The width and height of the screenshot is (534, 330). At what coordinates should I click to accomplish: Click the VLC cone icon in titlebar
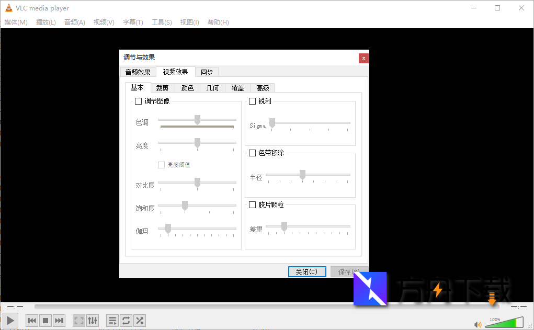pos(9,8)
